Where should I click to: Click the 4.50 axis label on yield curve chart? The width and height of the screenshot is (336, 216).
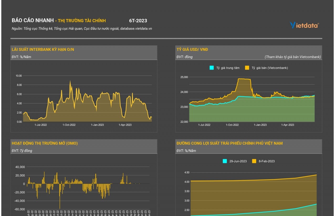[x=187, y=172]
